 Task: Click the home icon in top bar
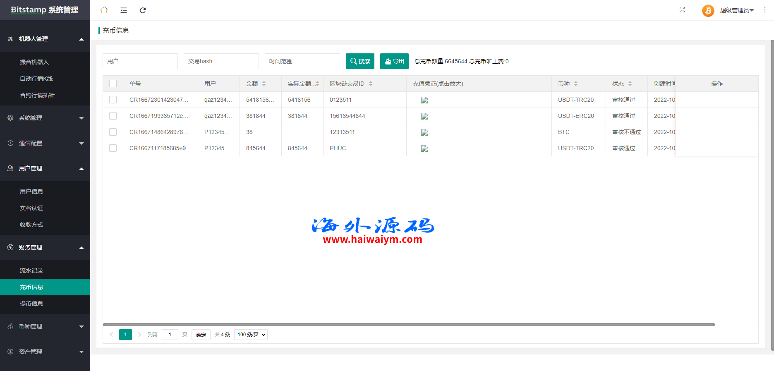point(104,10)
